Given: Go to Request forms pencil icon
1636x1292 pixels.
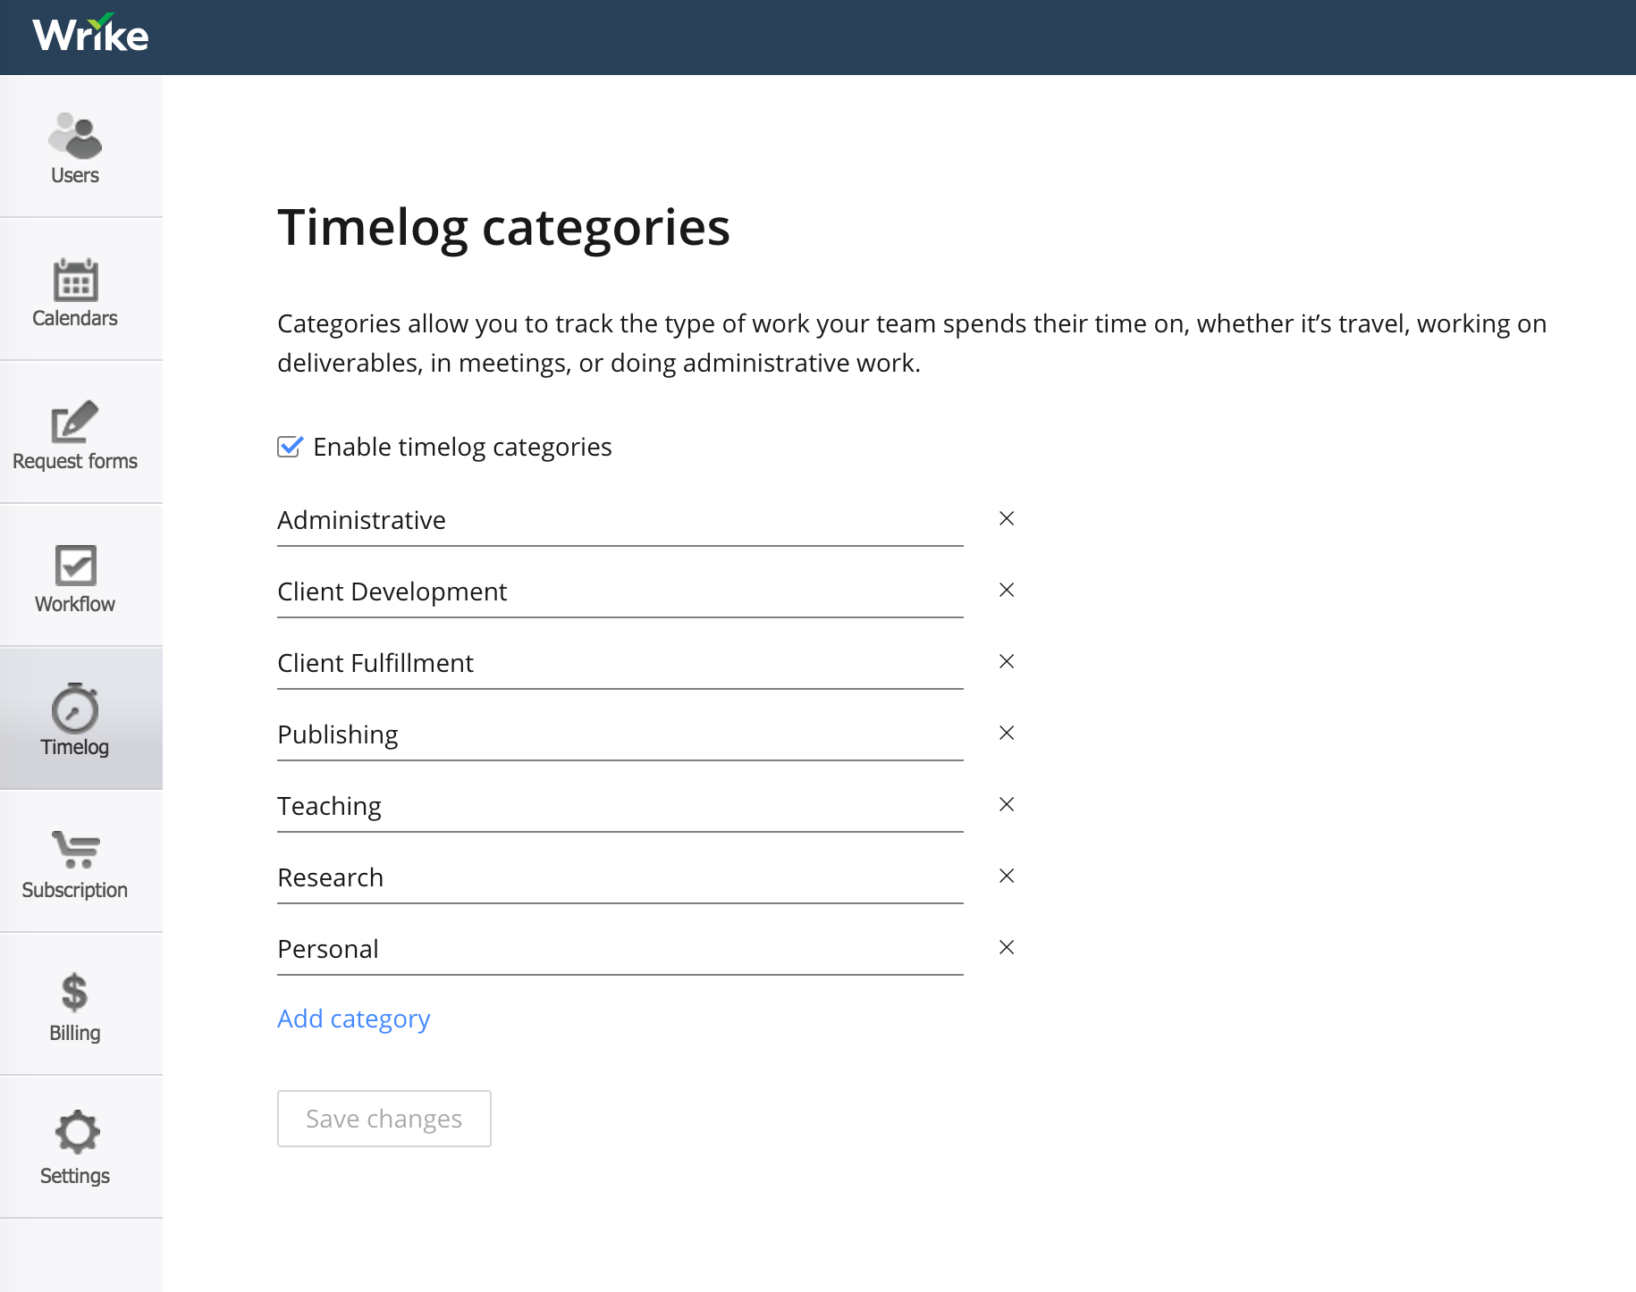Looking at the screenshot, I should tap(75, 422).
